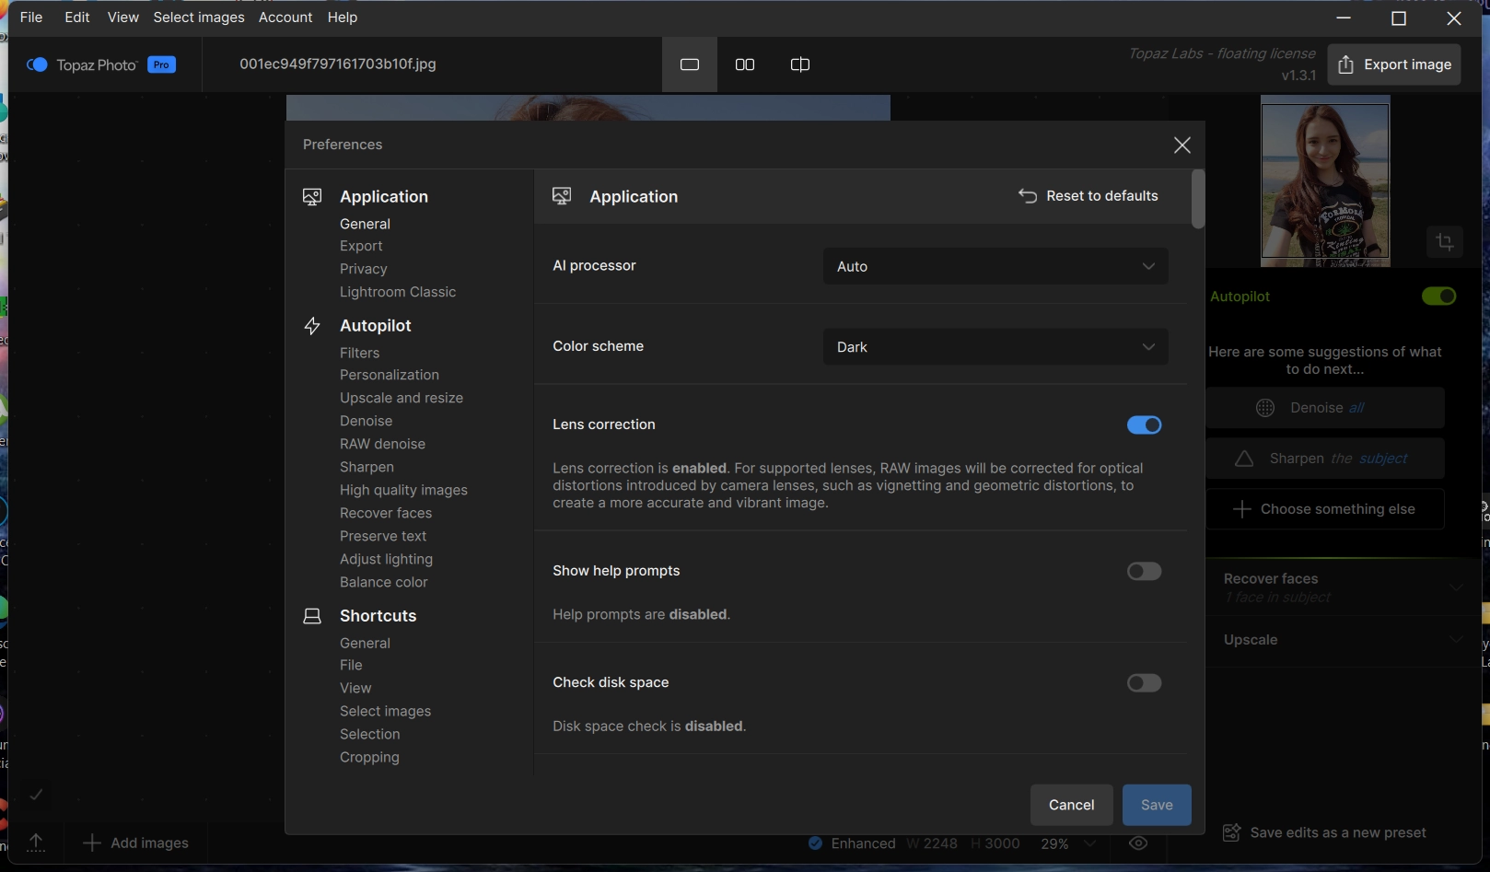This screenshot has height=872, width=1490.
Task: Enable the Show help prompts toggle
Action: coord(1144,572)
